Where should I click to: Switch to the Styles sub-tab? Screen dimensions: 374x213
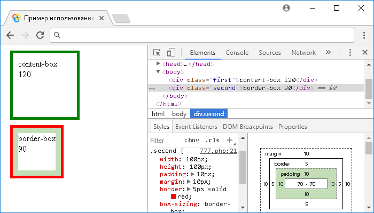point(161,127)
